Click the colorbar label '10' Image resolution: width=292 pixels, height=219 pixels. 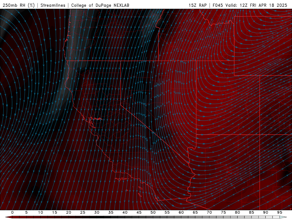[41, 212]
